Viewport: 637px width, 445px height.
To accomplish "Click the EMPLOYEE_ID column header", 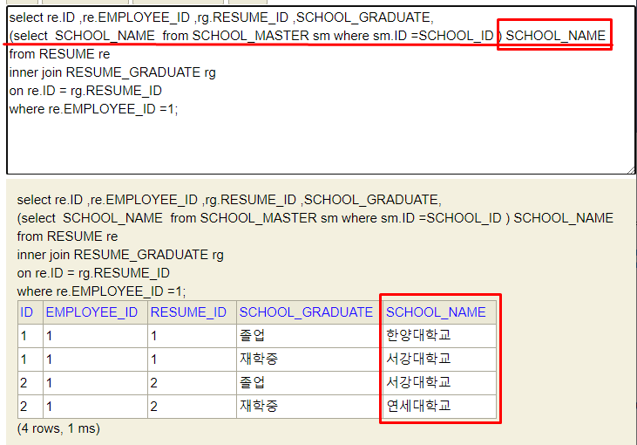I will (x=91, y=312).
